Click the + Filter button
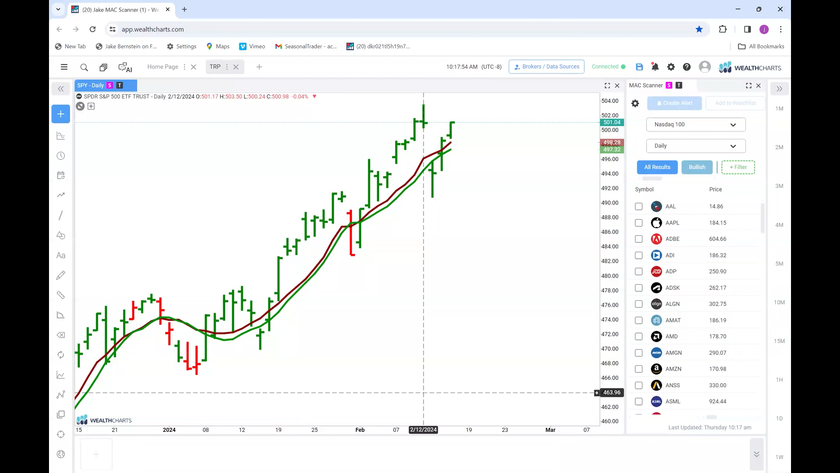The width and height of the screenshot is (840, 473). (x=738, y=167)
